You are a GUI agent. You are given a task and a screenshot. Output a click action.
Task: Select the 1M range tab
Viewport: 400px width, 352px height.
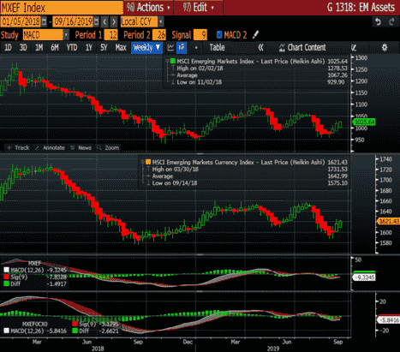click(x=39, y=47)
